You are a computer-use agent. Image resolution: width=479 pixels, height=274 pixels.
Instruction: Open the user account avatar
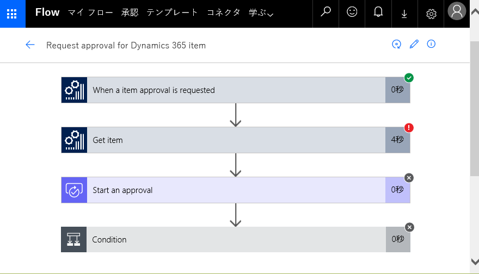click(x=457, y=11)
